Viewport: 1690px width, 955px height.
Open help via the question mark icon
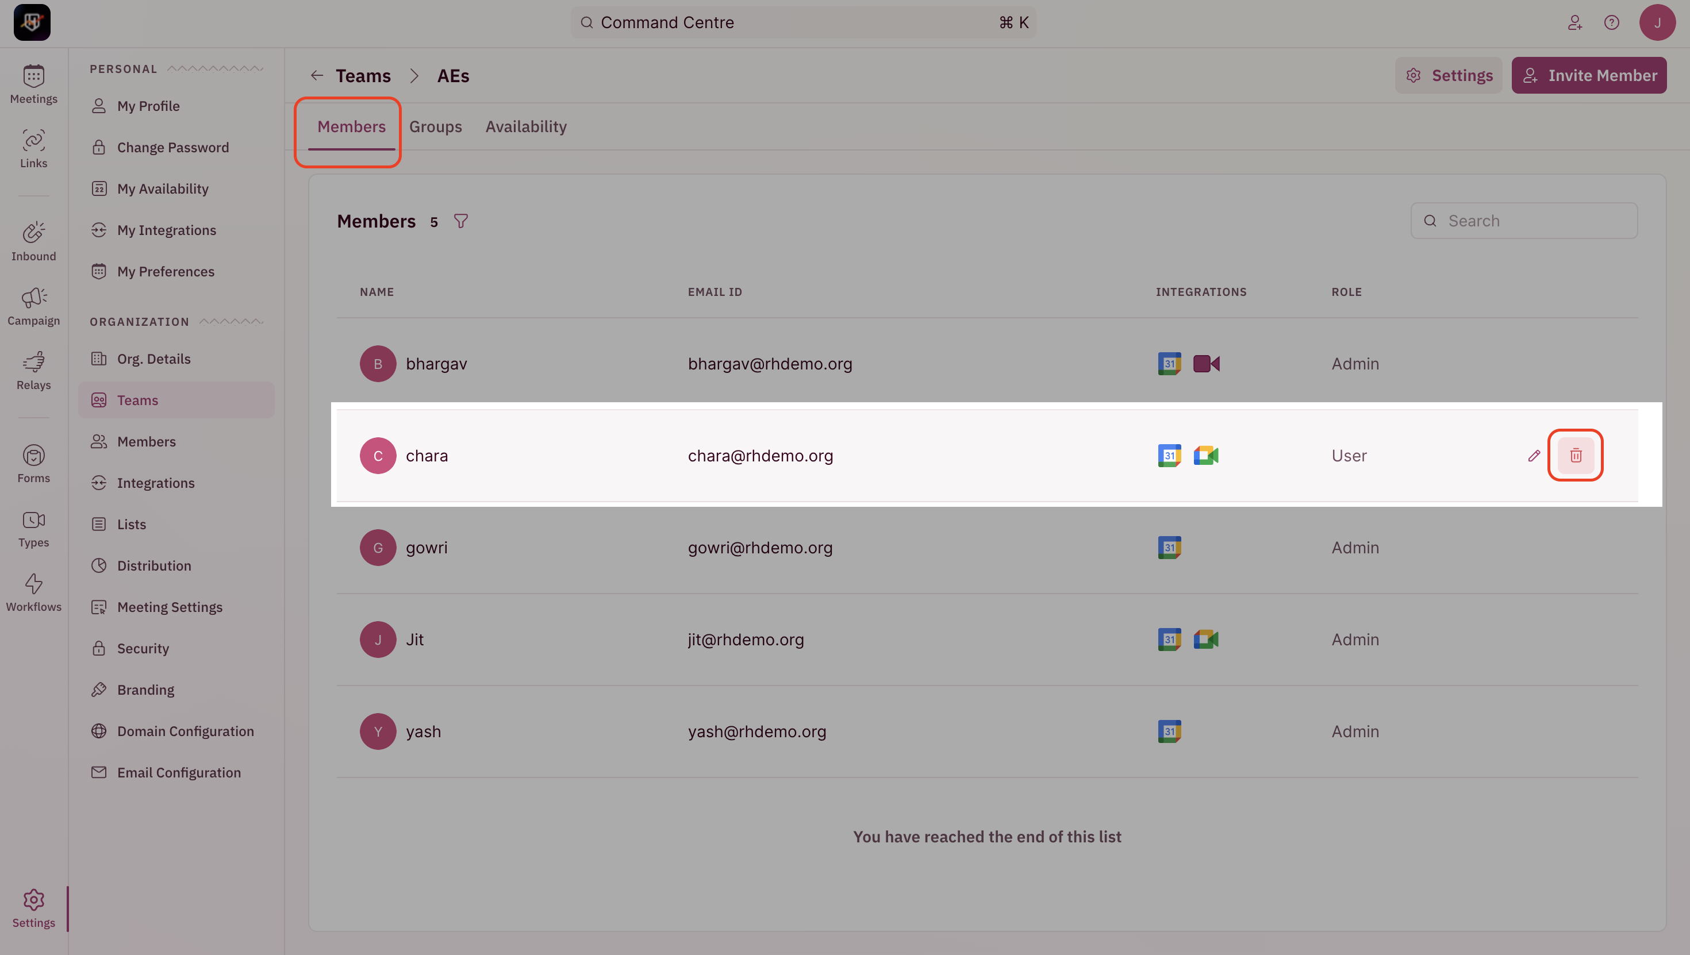[1611, 22]
